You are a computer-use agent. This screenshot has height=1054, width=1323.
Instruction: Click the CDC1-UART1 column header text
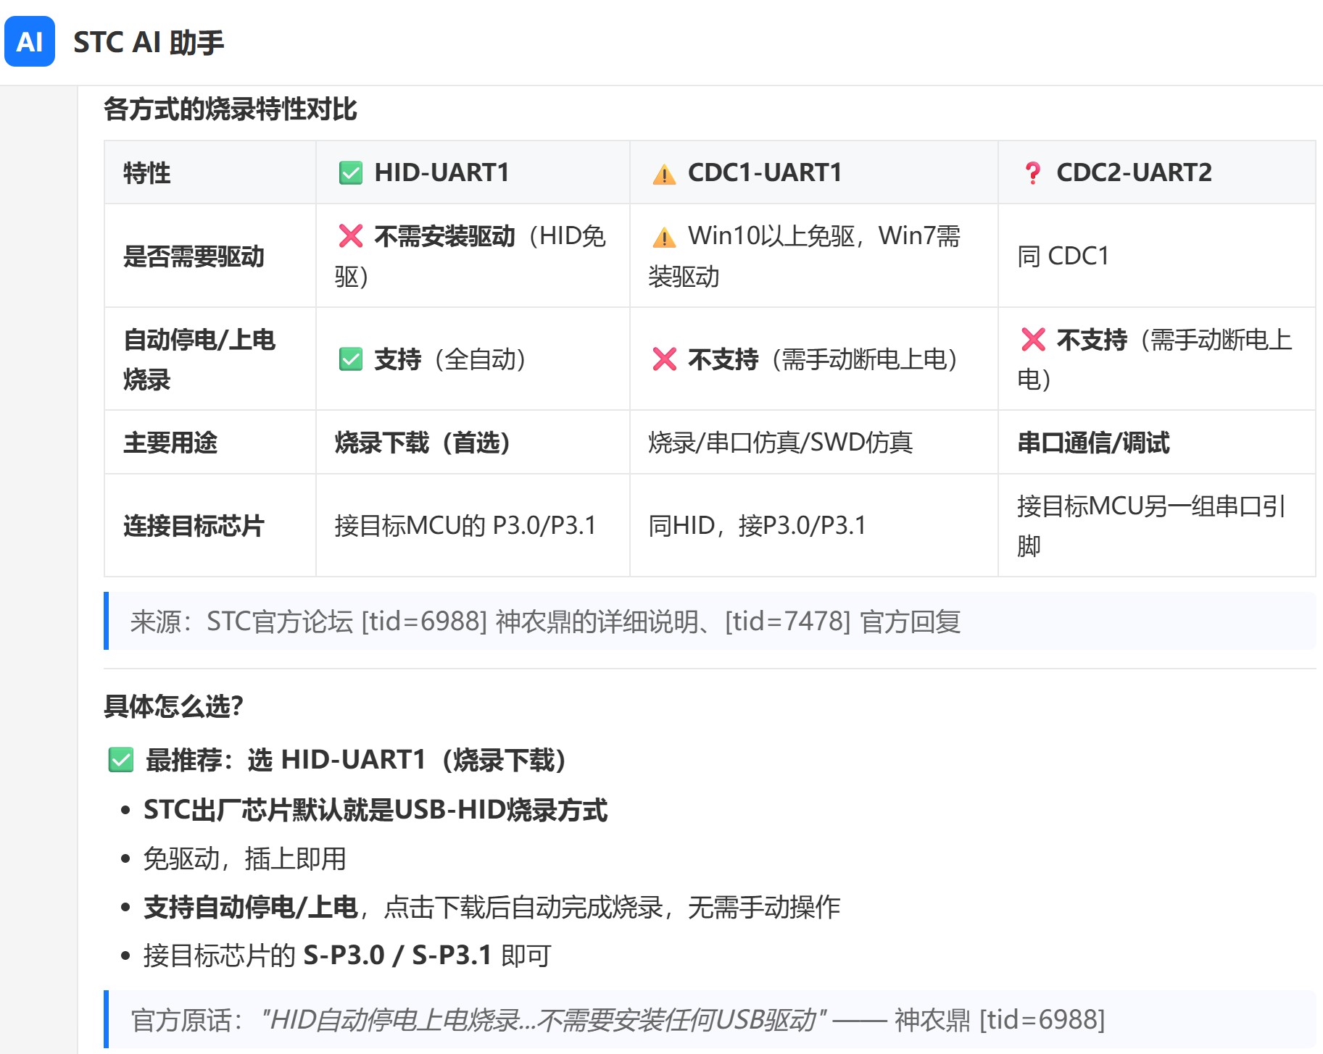[765, 172]
